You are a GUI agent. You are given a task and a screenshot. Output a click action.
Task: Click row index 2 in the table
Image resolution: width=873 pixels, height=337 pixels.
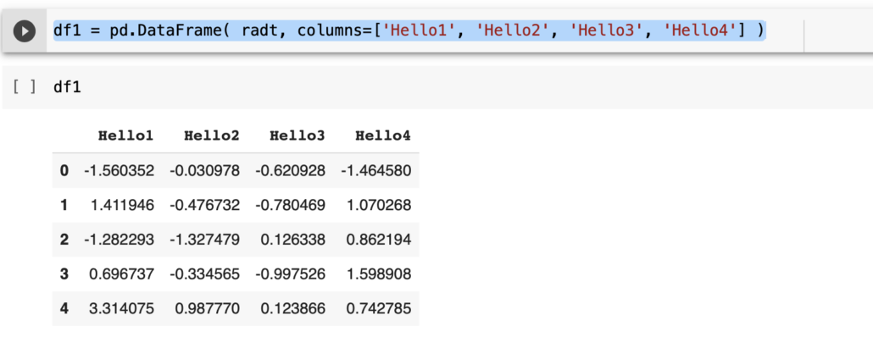coord(64,240)
